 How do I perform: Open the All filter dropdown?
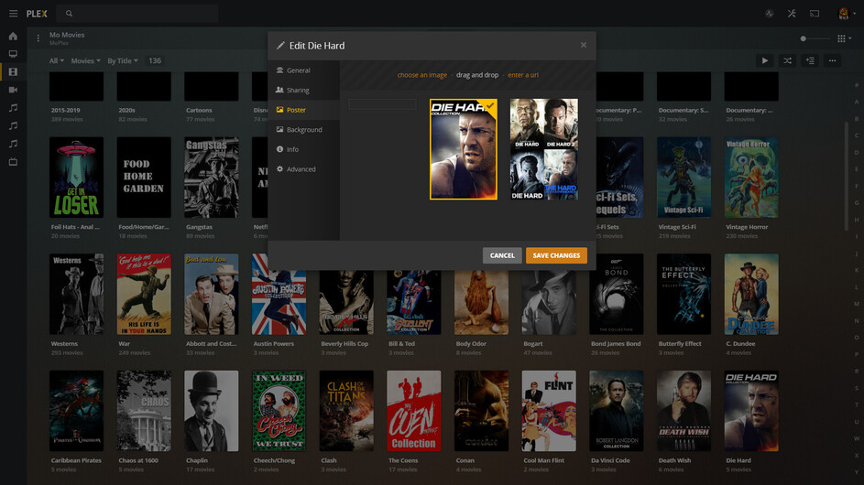tap(56, 60)
